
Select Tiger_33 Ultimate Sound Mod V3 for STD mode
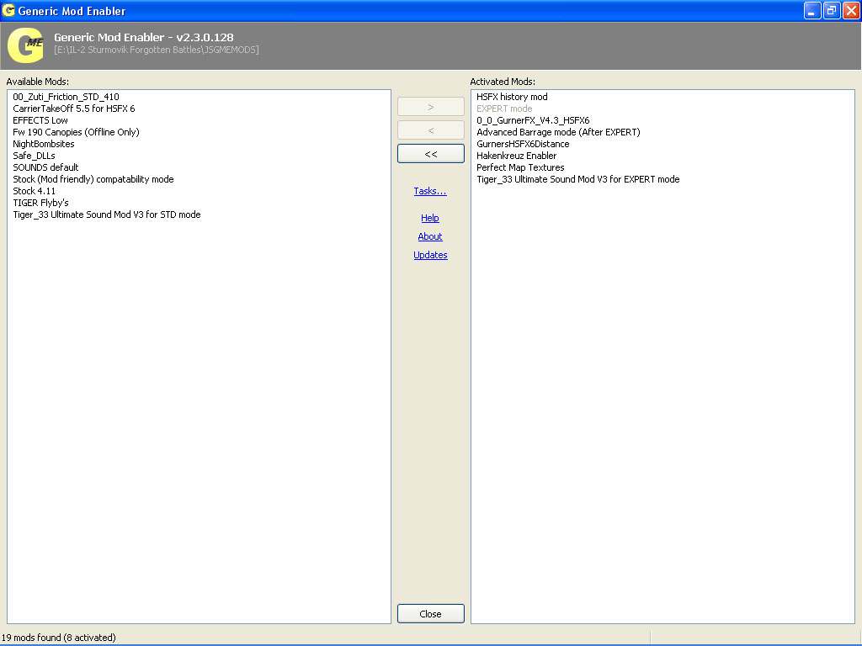[x=107, y=214]
